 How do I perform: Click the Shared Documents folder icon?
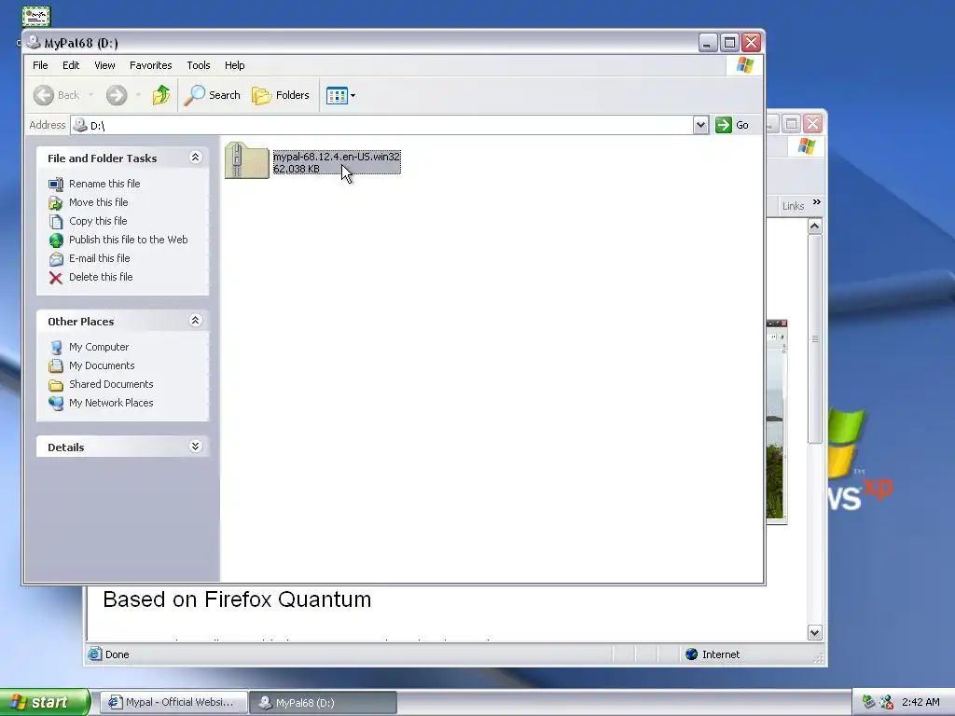[x=55, y=385]
